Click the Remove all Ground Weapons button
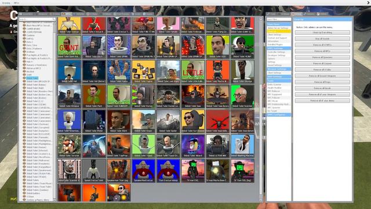The width and height of the screenshot is (371, 209). click(x=322, y=76)
